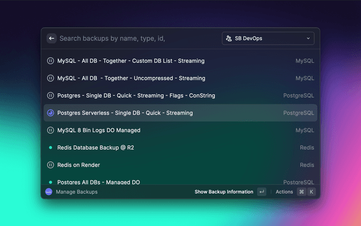Click the running status icon for Postgres Serverless
This screenshot has height=226, width=361.
coord(50,113)
